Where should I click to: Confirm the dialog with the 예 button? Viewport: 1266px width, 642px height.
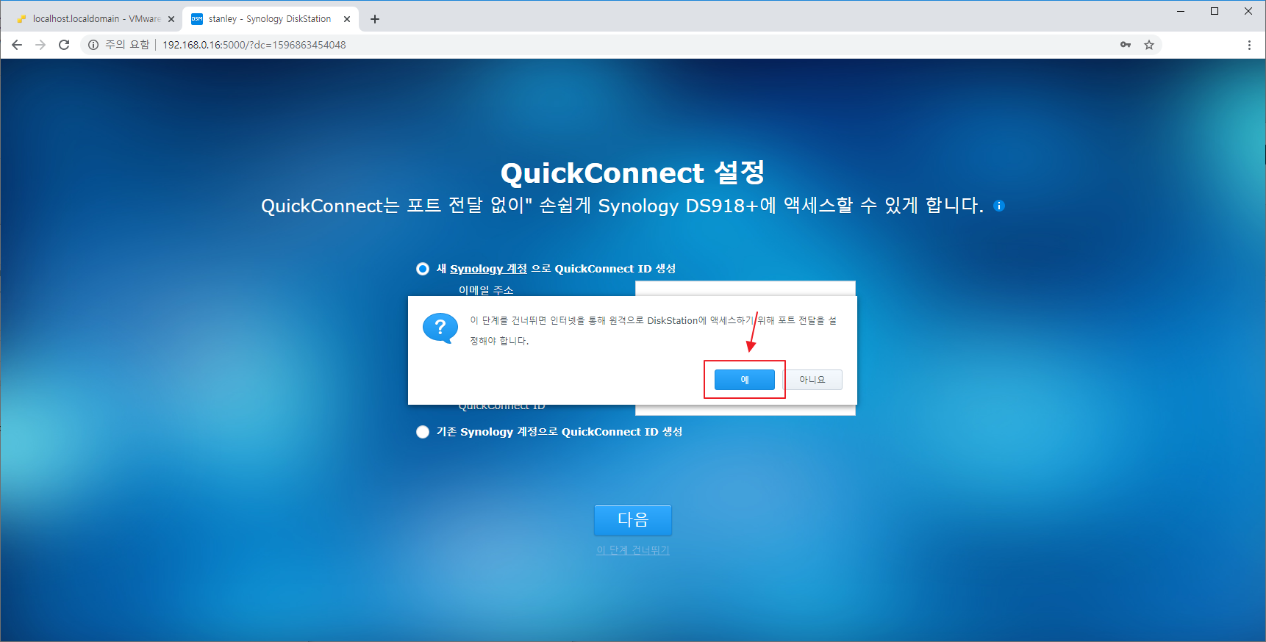[x=745, y=380]
